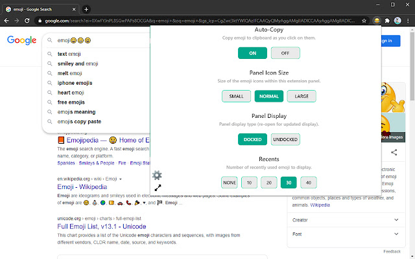Set Recents count to 40
The width and height of the screenshot is (415, 259).
tap(309, 183)
